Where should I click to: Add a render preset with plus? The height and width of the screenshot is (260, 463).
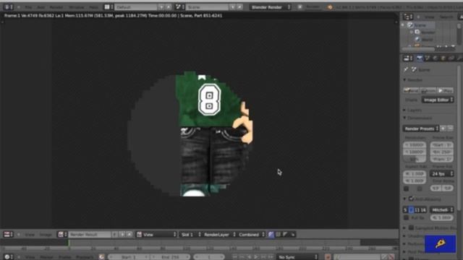pyautogui.click(x=443, y=129)
